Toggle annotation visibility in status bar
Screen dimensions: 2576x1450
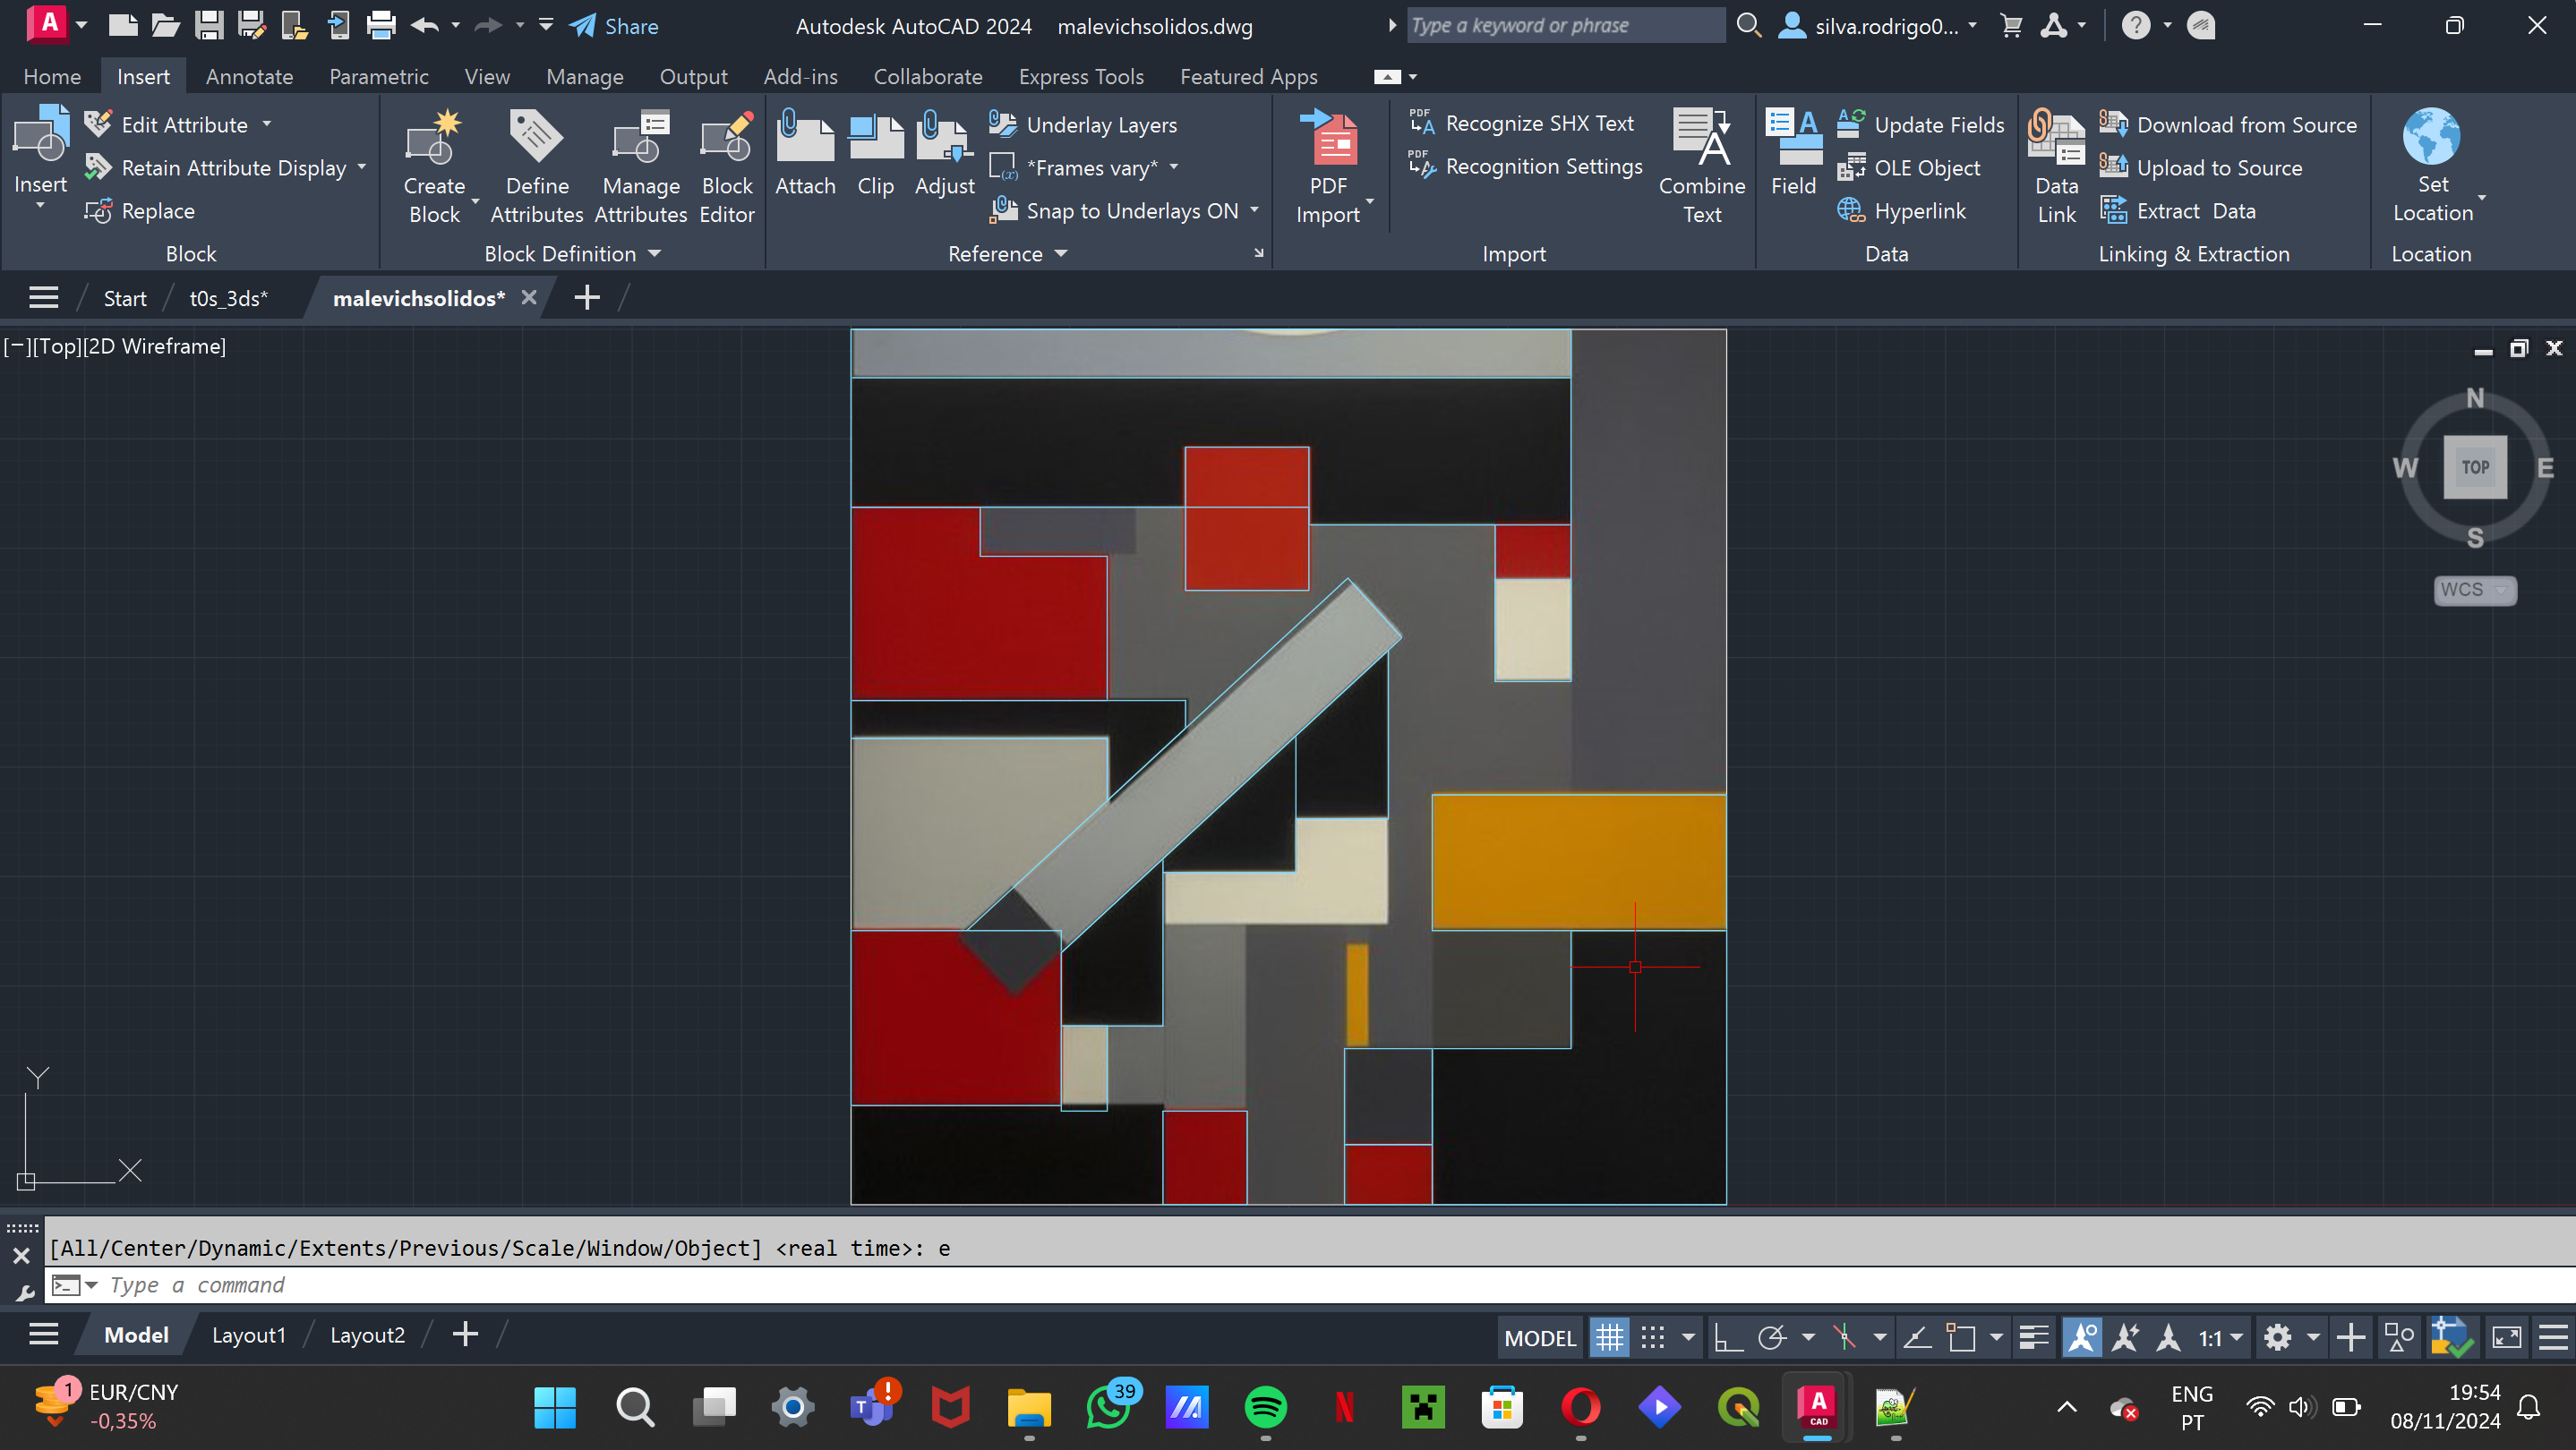[x=2082, y=1337]
